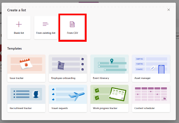Open the Issue tracker template thumbnail
The image size is (179, 123).
coord(26,64)
